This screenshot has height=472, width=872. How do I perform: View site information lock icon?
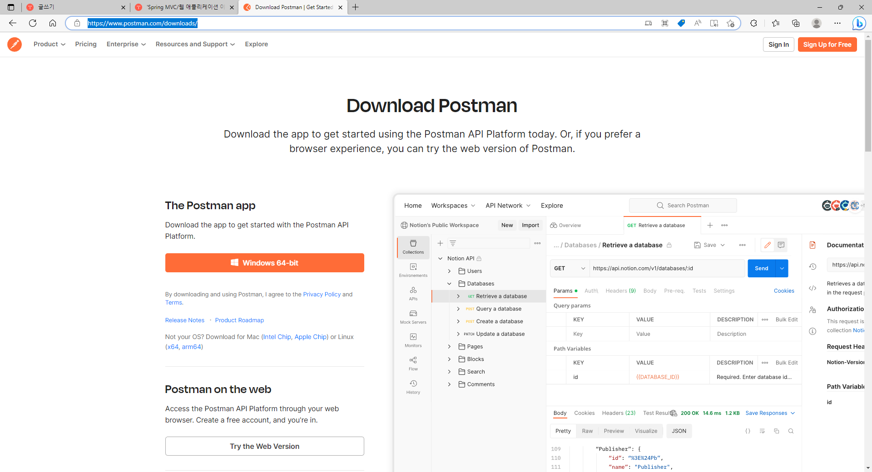(x=77, y=23)
